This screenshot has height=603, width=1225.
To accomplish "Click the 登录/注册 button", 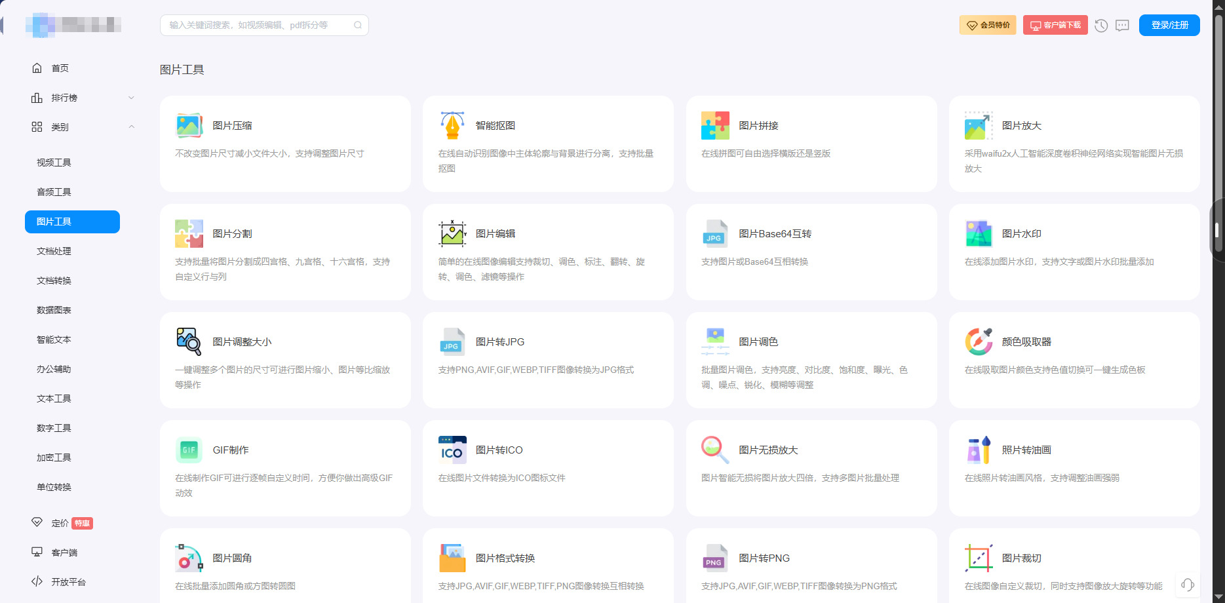I will pos(1169,25).
